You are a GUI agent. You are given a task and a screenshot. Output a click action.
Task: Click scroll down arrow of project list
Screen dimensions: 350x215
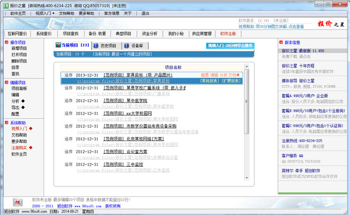point(247,178)
